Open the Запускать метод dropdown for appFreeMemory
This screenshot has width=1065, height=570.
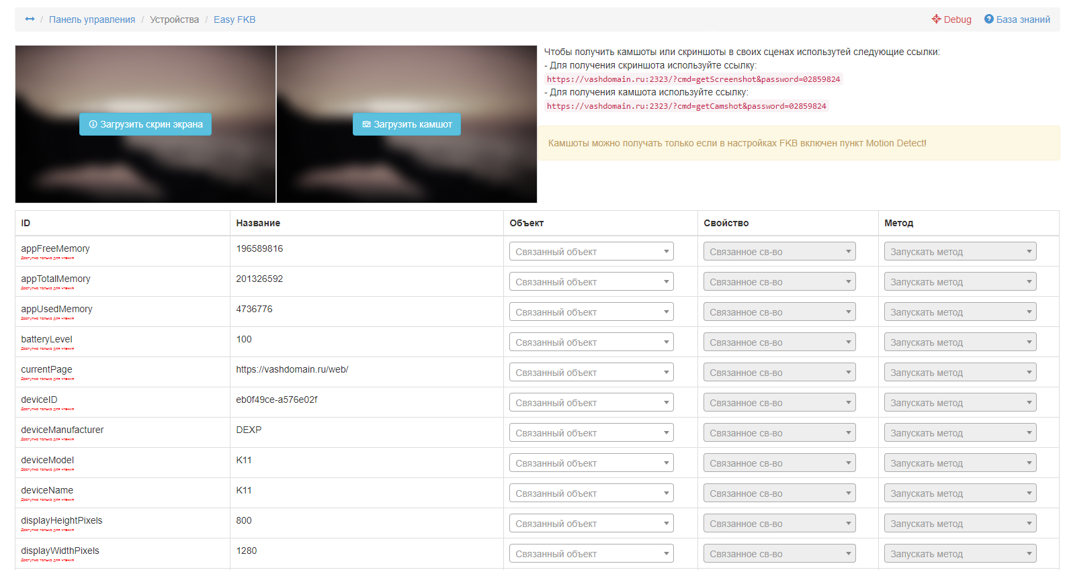pos(960,252)
